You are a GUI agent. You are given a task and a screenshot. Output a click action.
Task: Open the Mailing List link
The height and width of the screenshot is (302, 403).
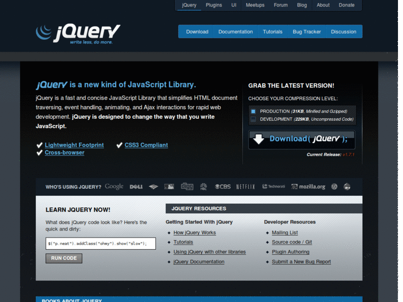point(285,233)
